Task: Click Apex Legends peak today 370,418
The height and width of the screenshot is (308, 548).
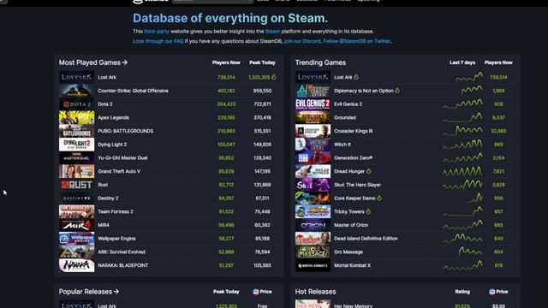Action: tap(263, 118)
